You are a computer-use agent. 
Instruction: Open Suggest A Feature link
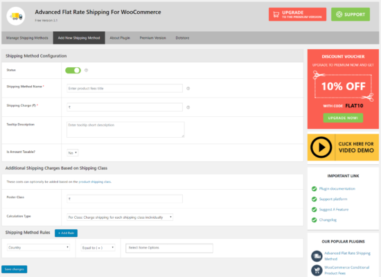point(334,209)
